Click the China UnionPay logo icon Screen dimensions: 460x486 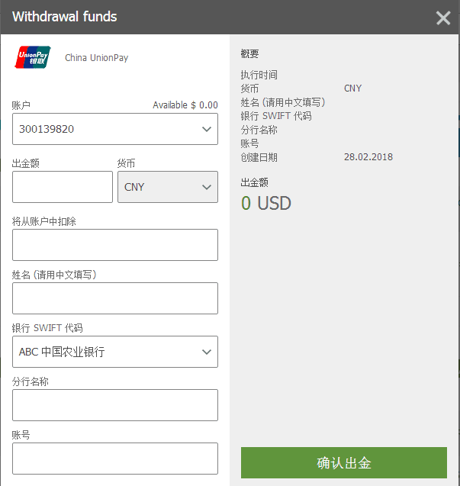click(x=33, y=57)
